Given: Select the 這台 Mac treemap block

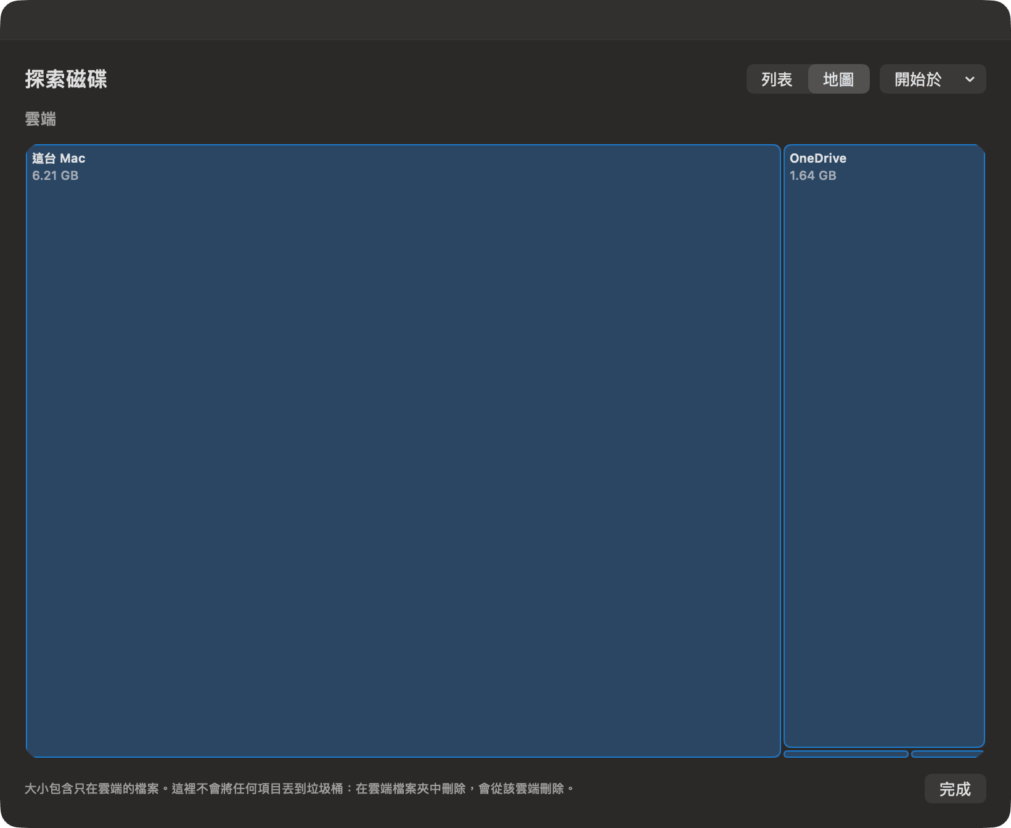Looking at the screenshot, I should [403, 451].
